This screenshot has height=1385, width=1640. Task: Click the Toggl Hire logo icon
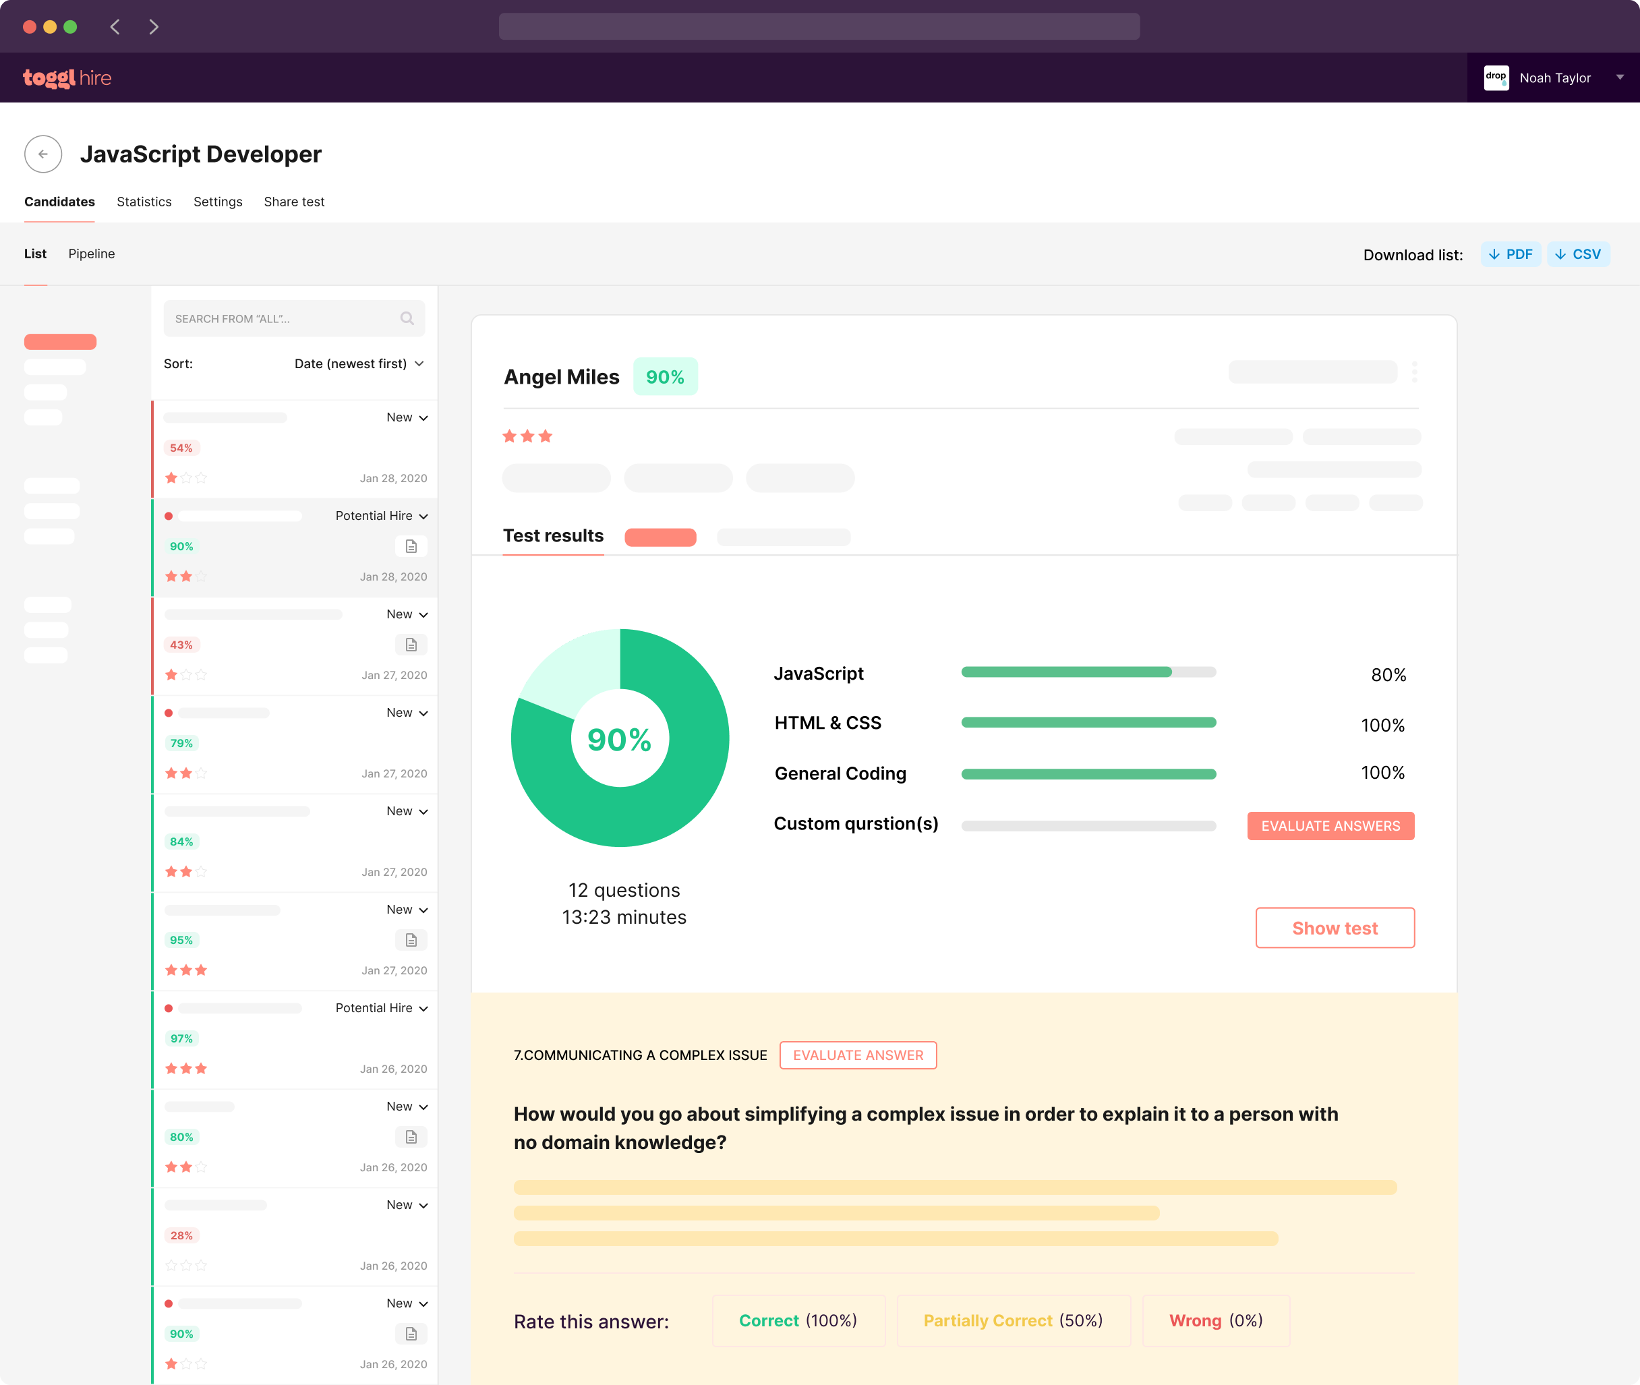tap(66, 77)
